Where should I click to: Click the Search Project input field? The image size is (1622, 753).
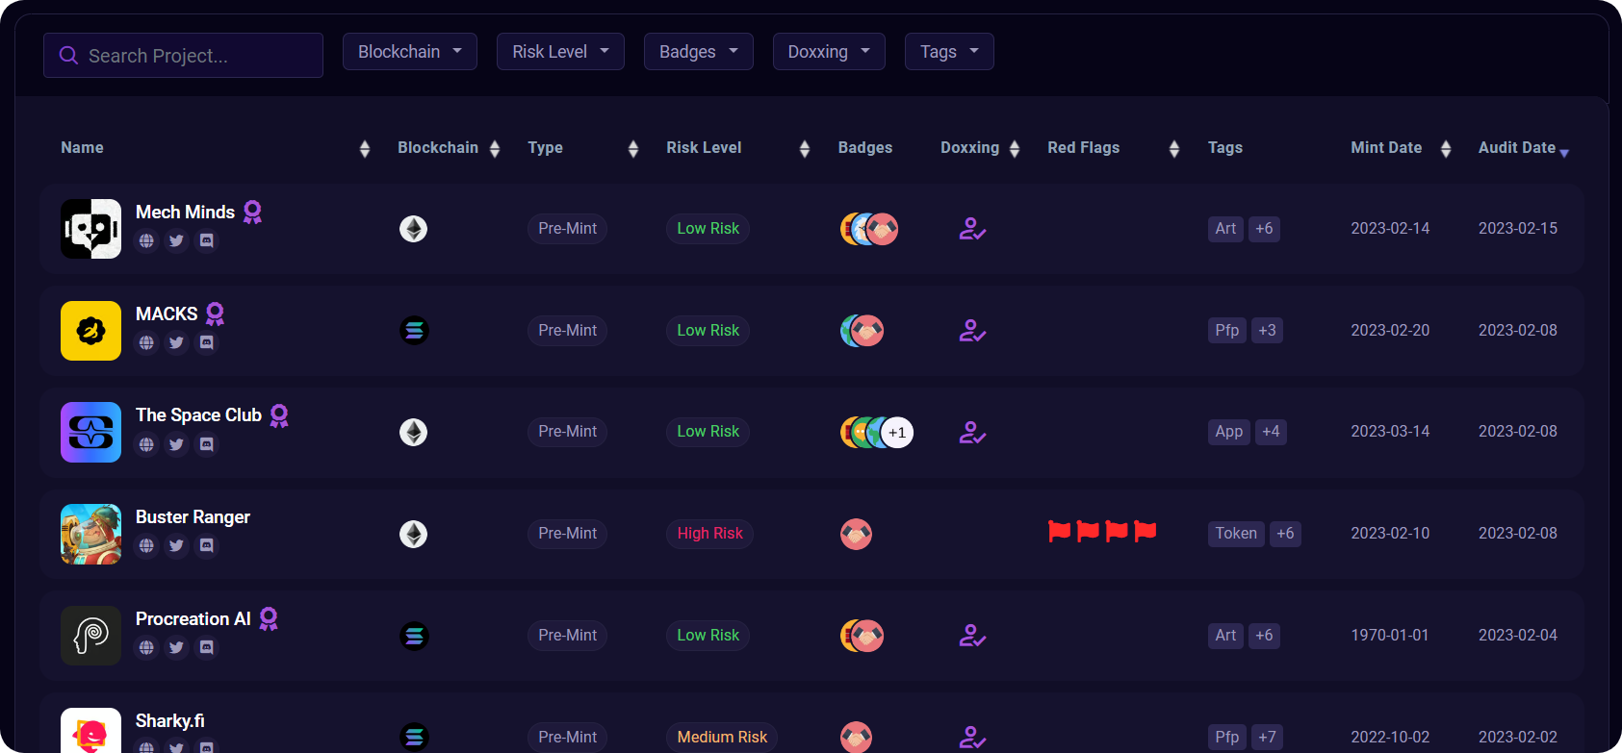pos(183,56)
